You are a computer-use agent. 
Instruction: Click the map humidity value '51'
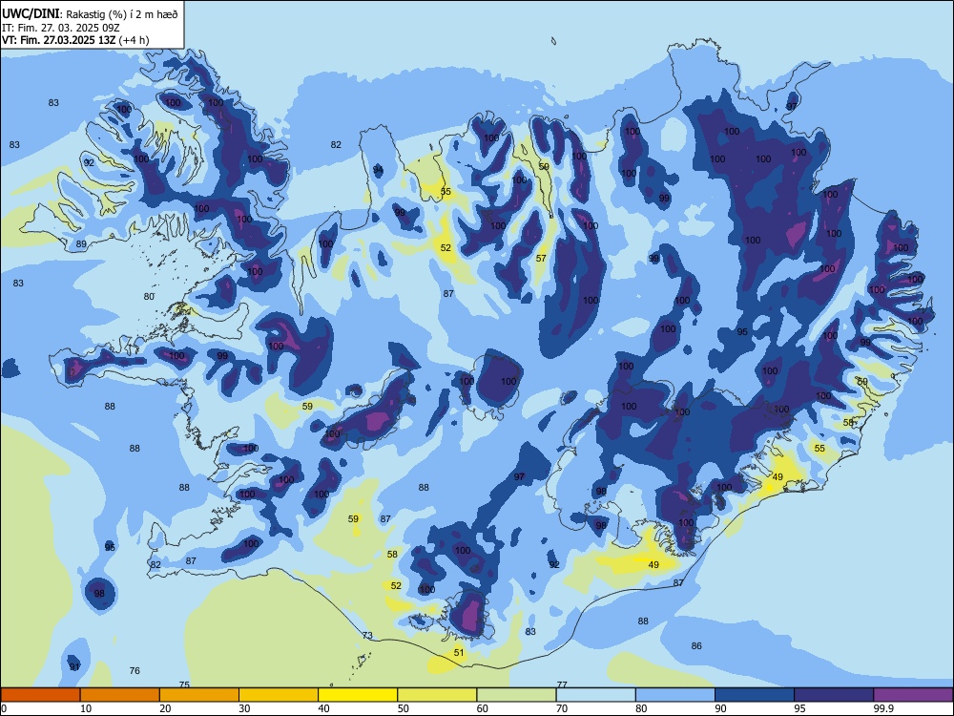(459, 653)
